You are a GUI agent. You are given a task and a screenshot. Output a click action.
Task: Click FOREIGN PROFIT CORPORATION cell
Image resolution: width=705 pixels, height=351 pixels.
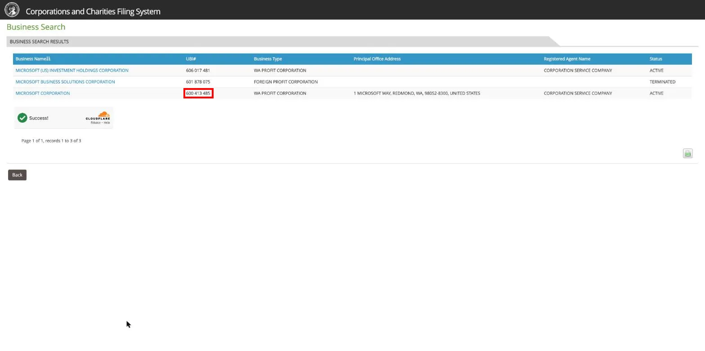pos(286,82)
